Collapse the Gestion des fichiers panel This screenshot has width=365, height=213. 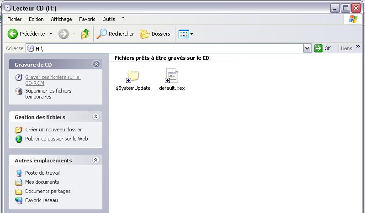(x=95, y=116)
